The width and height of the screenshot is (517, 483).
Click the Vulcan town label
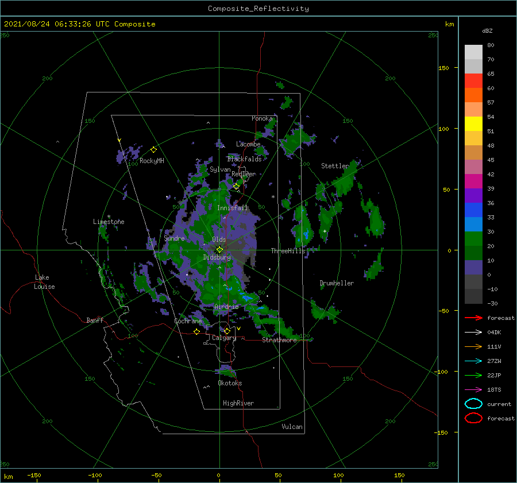pos(292,427)
